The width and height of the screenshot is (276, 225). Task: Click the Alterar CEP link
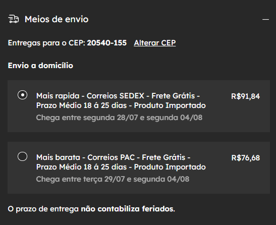[155, 43]
